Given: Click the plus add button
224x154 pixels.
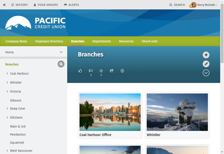Looking at the screenshot, I should tap(206, 55).
